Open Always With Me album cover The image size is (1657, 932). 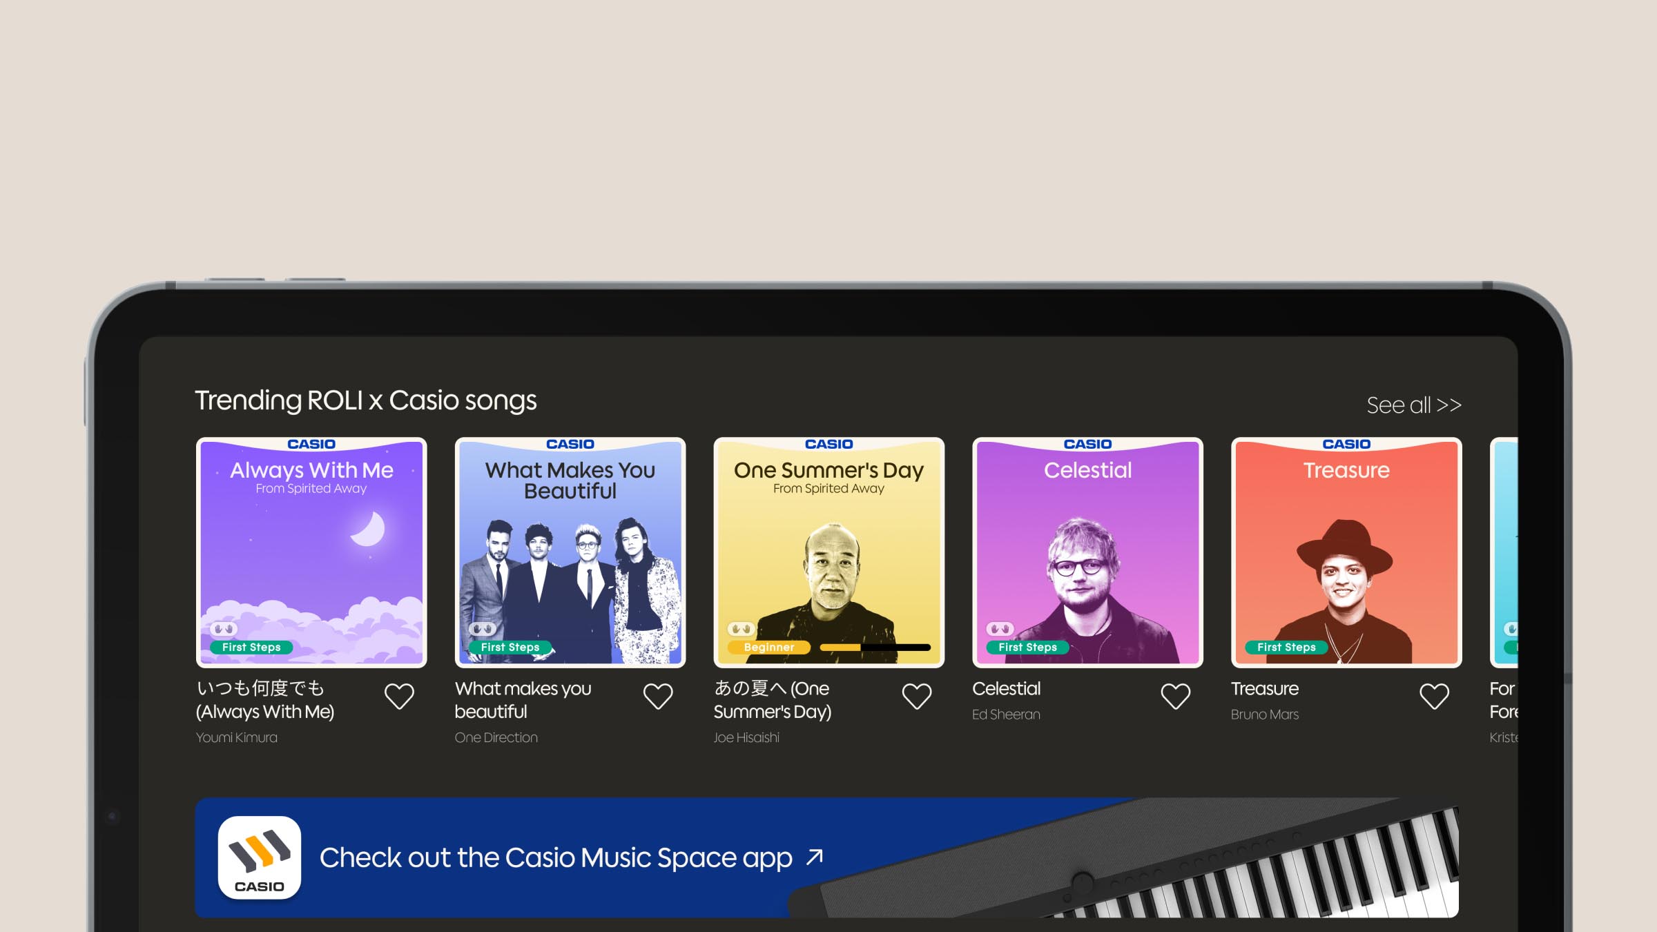click(x=311, y=552)
